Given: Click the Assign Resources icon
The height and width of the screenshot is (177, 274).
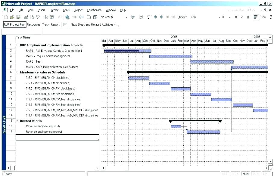Looking at the screenshot, I should [x=95, y=17].
